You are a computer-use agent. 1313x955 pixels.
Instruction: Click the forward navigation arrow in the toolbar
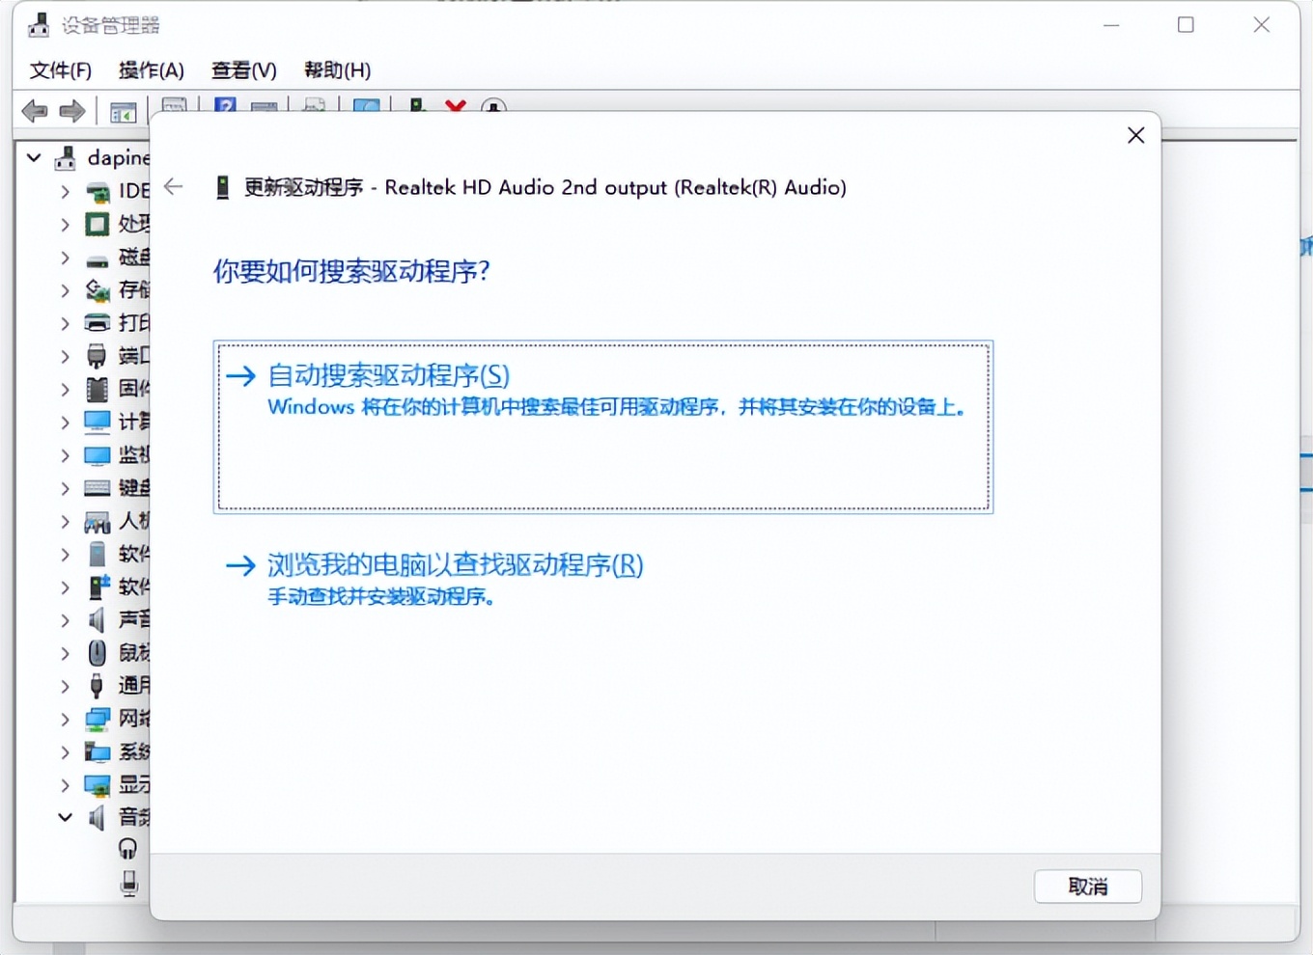71,110
